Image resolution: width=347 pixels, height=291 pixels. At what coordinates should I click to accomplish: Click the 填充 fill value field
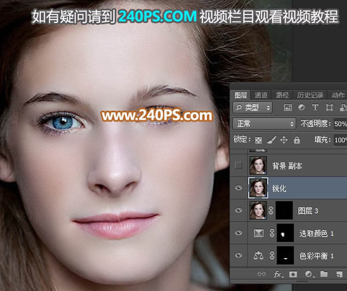tap(341, 140)
